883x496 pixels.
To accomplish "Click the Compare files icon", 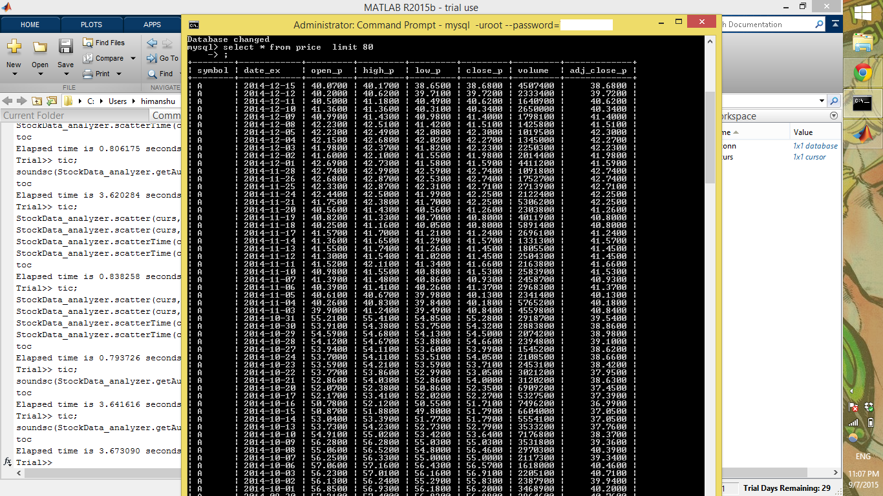I will click(x=88, y=58).
